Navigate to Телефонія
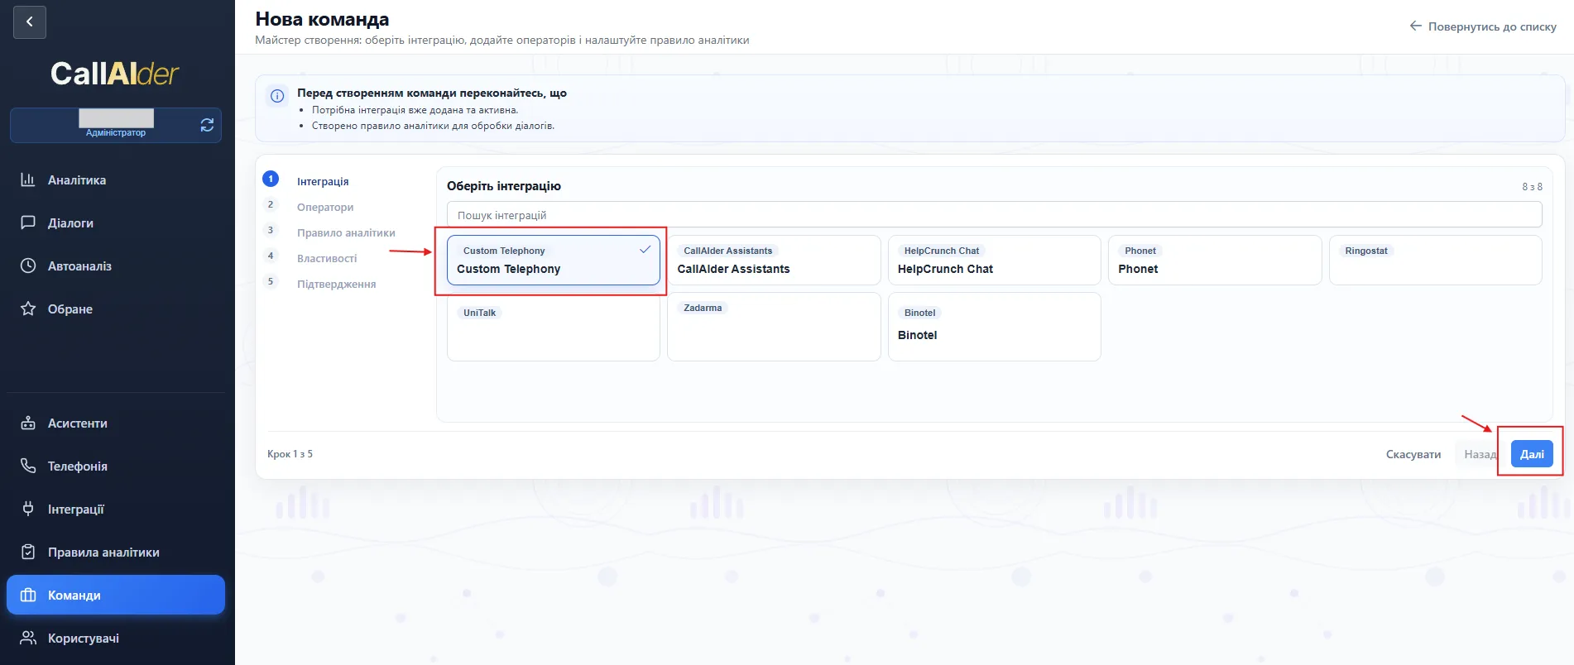Screen dimensions: 1574x665 (x=116, y=466)
